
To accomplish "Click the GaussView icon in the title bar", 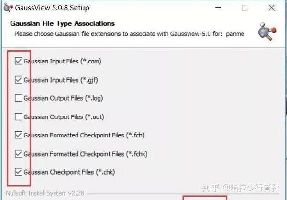I will (x=8, y=8).
